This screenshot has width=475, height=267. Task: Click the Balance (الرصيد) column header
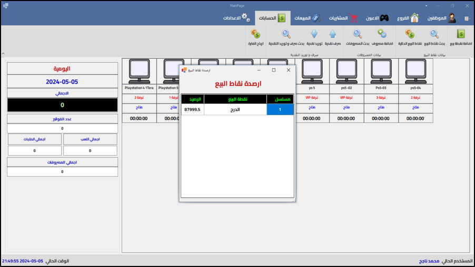click(192, 99)
